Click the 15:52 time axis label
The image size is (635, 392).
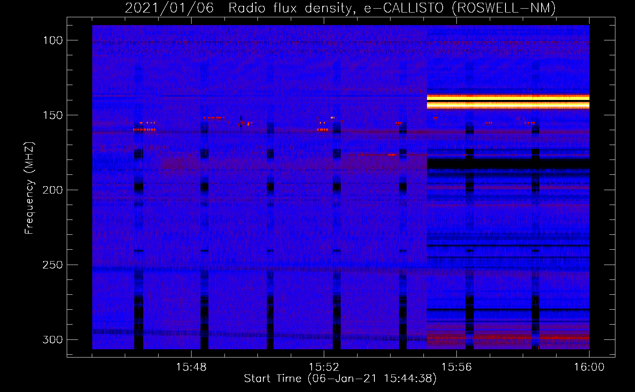(324, 367)
